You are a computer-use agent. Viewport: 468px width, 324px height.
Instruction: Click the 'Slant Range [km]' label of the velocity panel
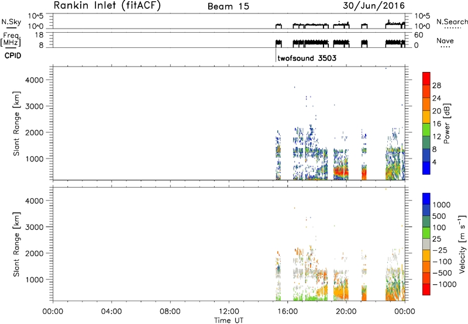(16, 244)
